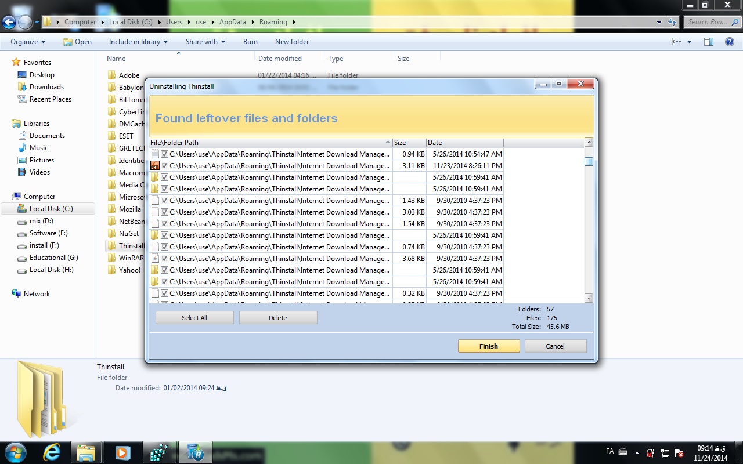Expand the Include in library dropdown
Viewport: 743px width, 464px height.
[x=138, y=42]
